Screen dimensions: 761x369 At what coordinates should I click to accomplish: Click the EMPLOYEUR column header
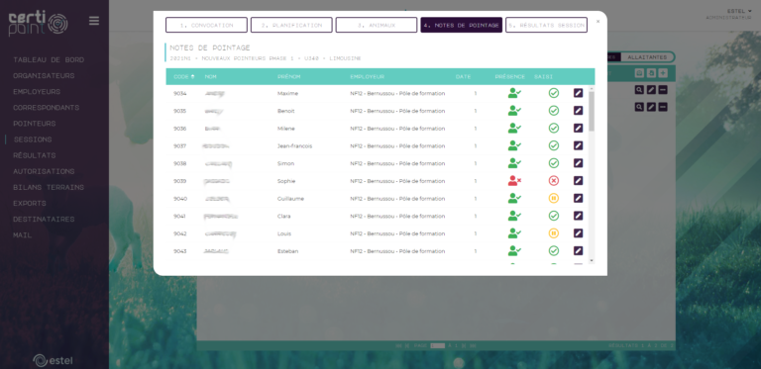(x=367, y=76)
